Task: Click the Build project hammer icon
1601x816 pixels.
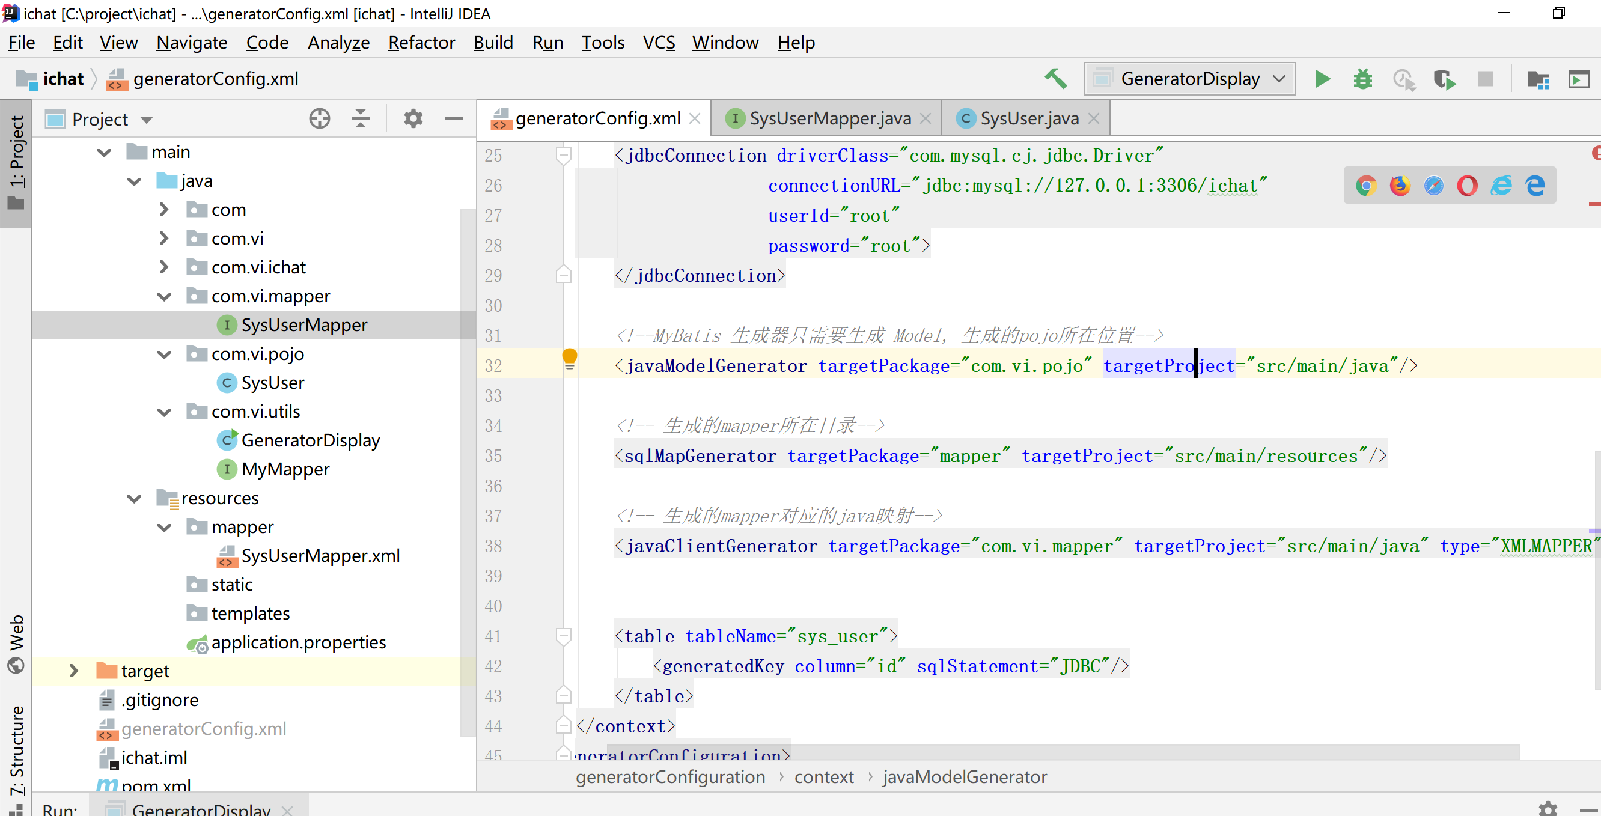Action: coord(1055,79)
